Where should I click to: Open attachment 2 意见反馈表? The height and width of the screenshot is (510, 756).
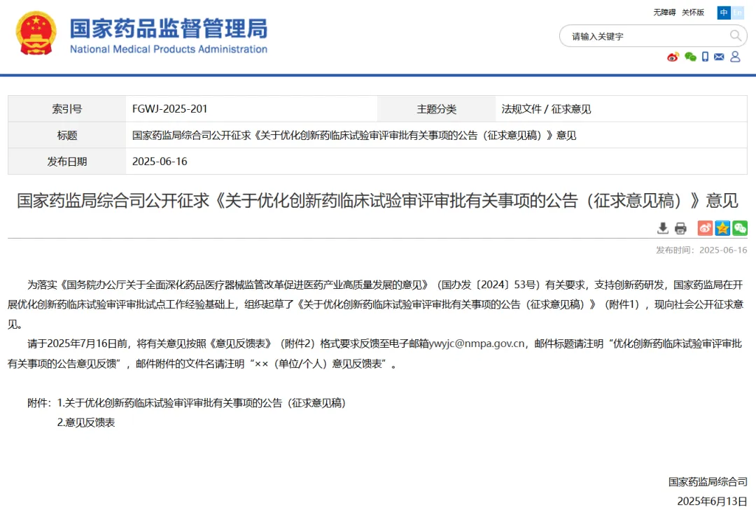pos(86,423)
